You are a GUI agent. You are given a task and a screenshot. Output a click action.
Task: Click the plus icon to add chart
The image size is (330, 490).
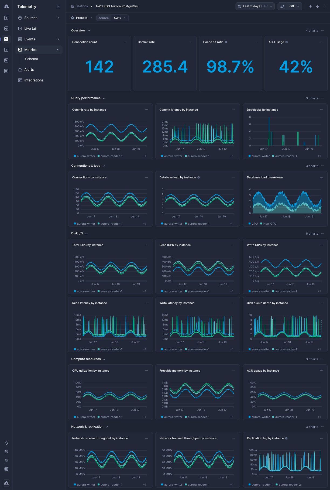310,6
